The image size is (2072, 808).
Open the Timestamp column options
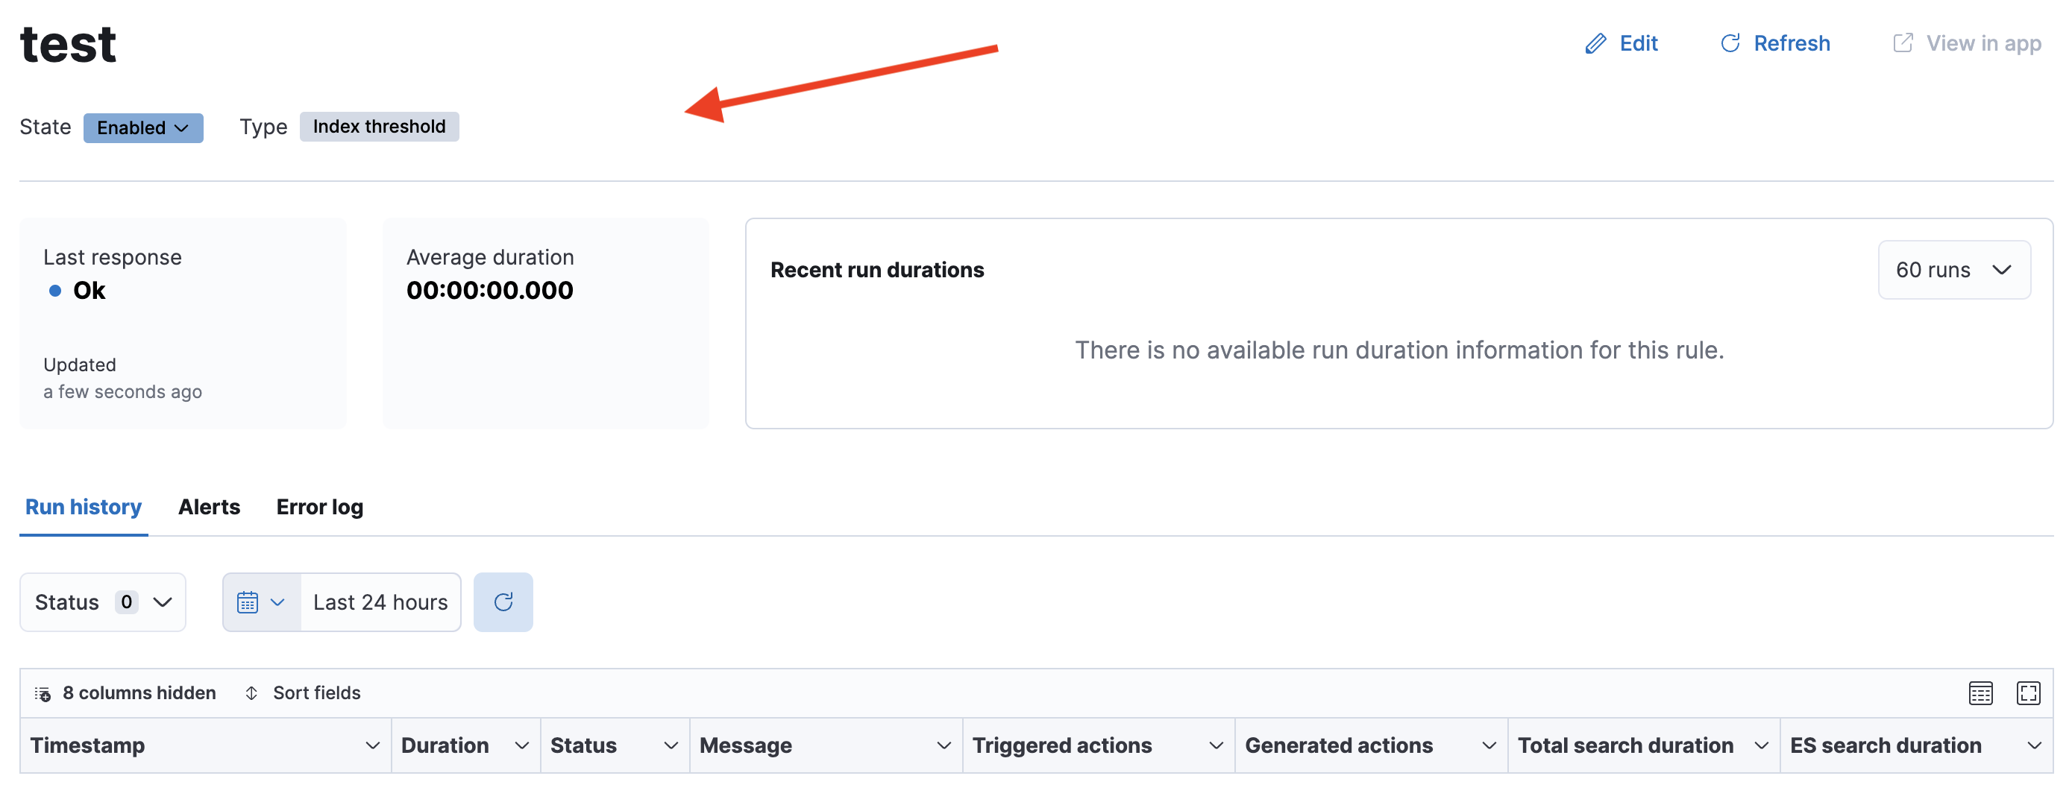(372, 745)
